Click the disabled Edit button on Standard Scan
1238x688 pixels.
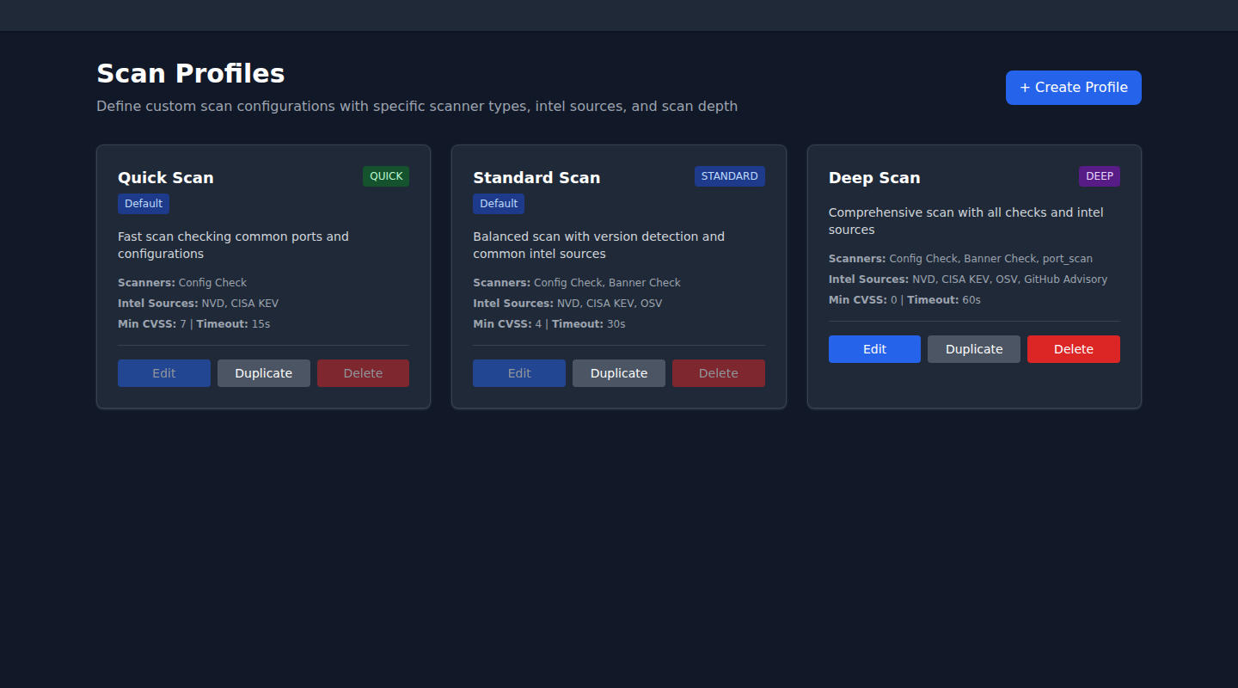518,372
